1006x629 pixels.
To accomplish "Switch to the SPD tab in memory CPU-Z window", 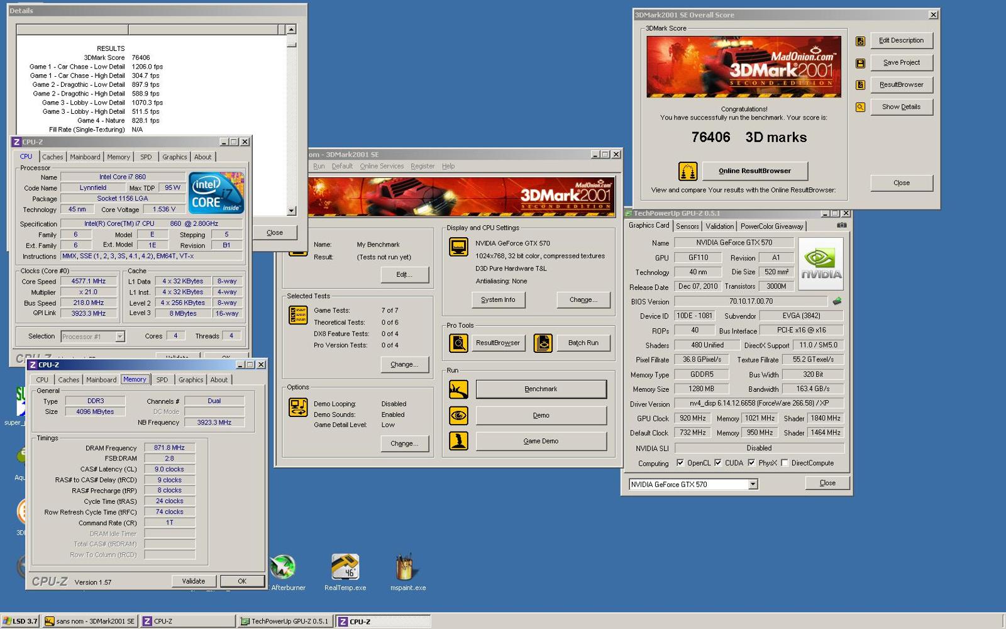I will click(x=162, y=380).
